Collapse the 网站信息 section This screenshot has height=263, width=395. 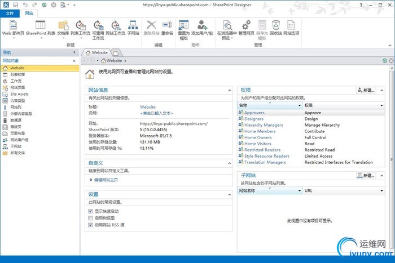pyautogui.click(x=229, y=90)
